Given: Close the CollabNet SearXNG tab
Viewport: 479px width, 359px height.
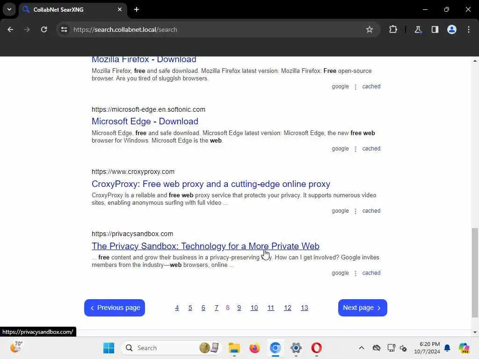Looking at the screenshot, I should [120, 9].
